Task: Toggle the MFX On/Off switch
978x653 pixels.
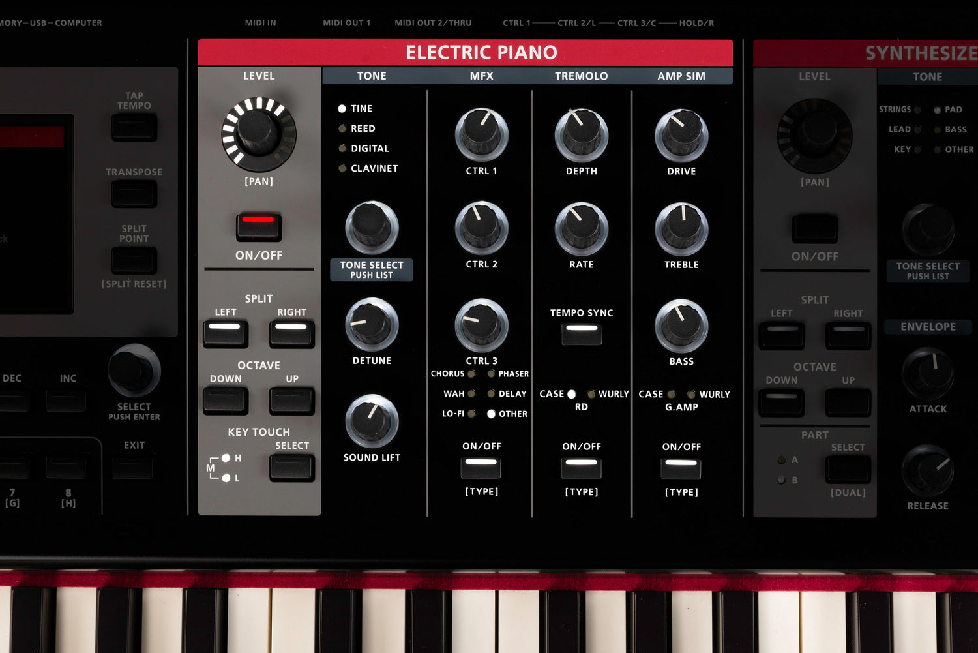Action: tap(481, 467)
